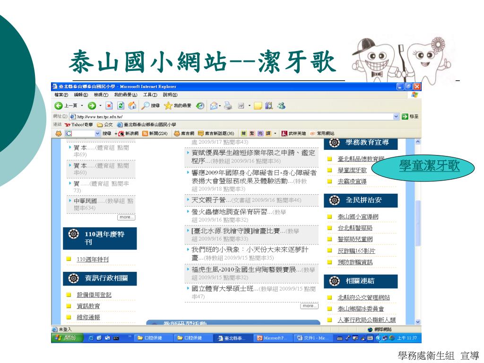Click the 新聞 RSS feed icon
Viewport: 484px width, 363px height.
145,133
